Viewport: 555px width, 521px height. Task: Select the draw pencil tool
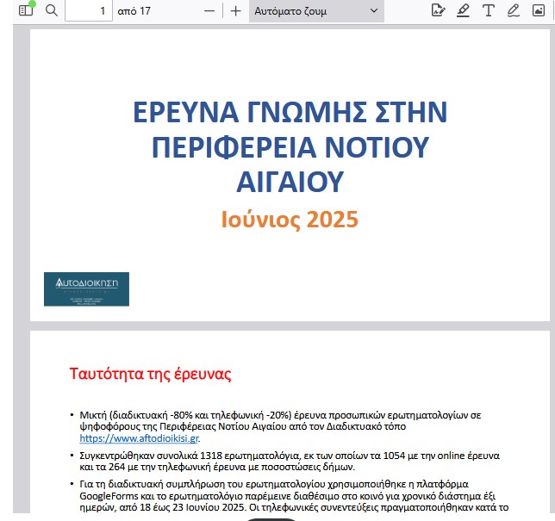click(514, 10)
